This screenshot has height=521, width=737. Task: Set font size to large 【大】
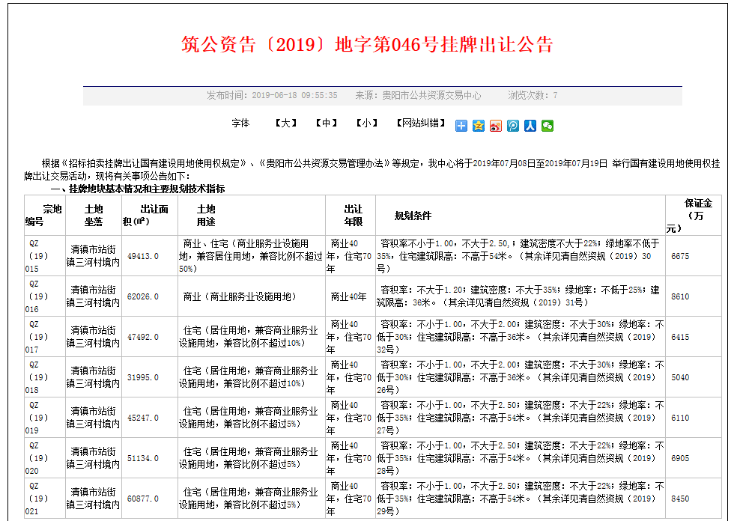pyautogui.click(x=285, y=124)
